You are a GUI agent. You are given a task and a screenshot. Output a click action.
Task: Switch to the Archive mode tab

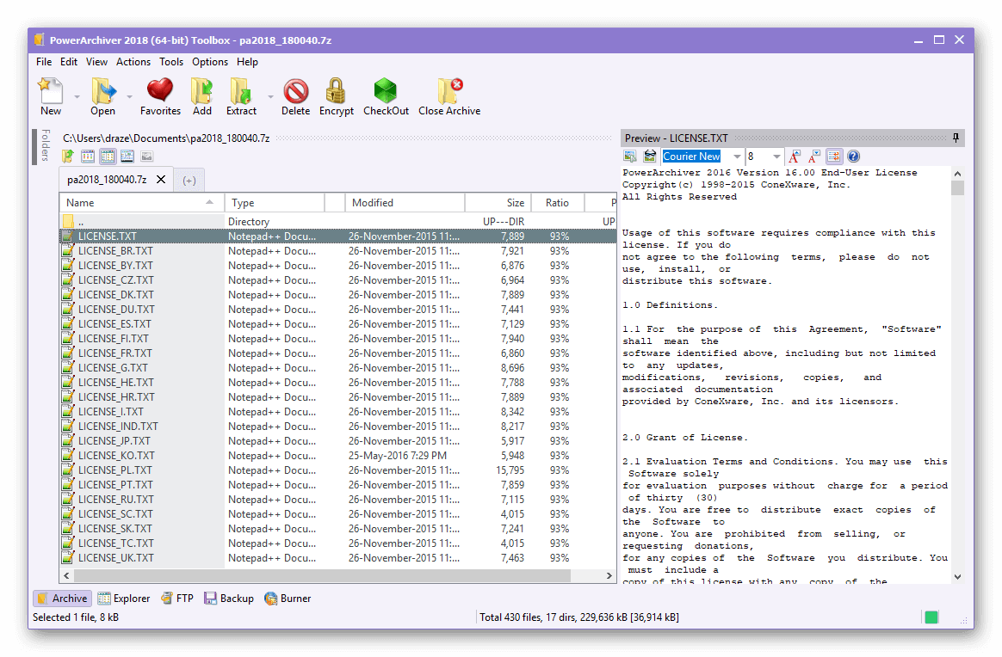point(63,599)
